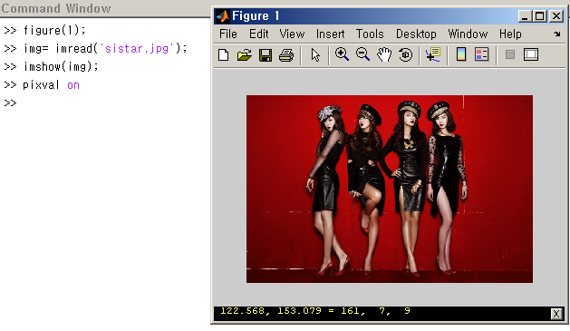This screenshot has width=570, height=331.
Task: Open the Window menu in Figure 1
Action: coord(468,34)
